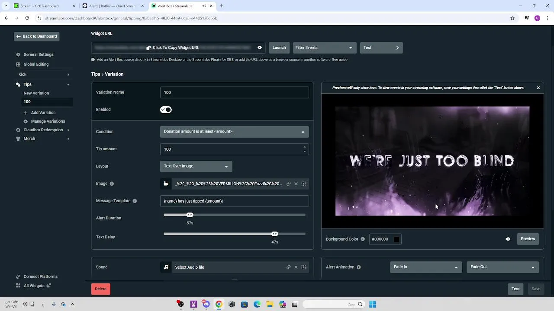
Task: Clear the Sound with the X icon
Action: pyautogui.click(x=296, y=267)
